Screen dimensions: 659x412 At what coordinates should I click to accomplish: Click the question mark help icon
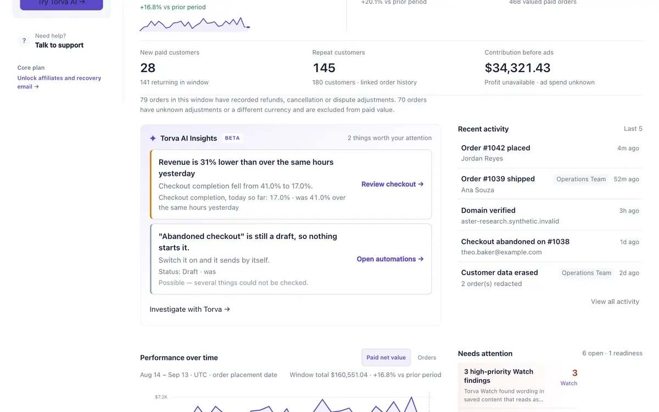[x=24, y=41]
